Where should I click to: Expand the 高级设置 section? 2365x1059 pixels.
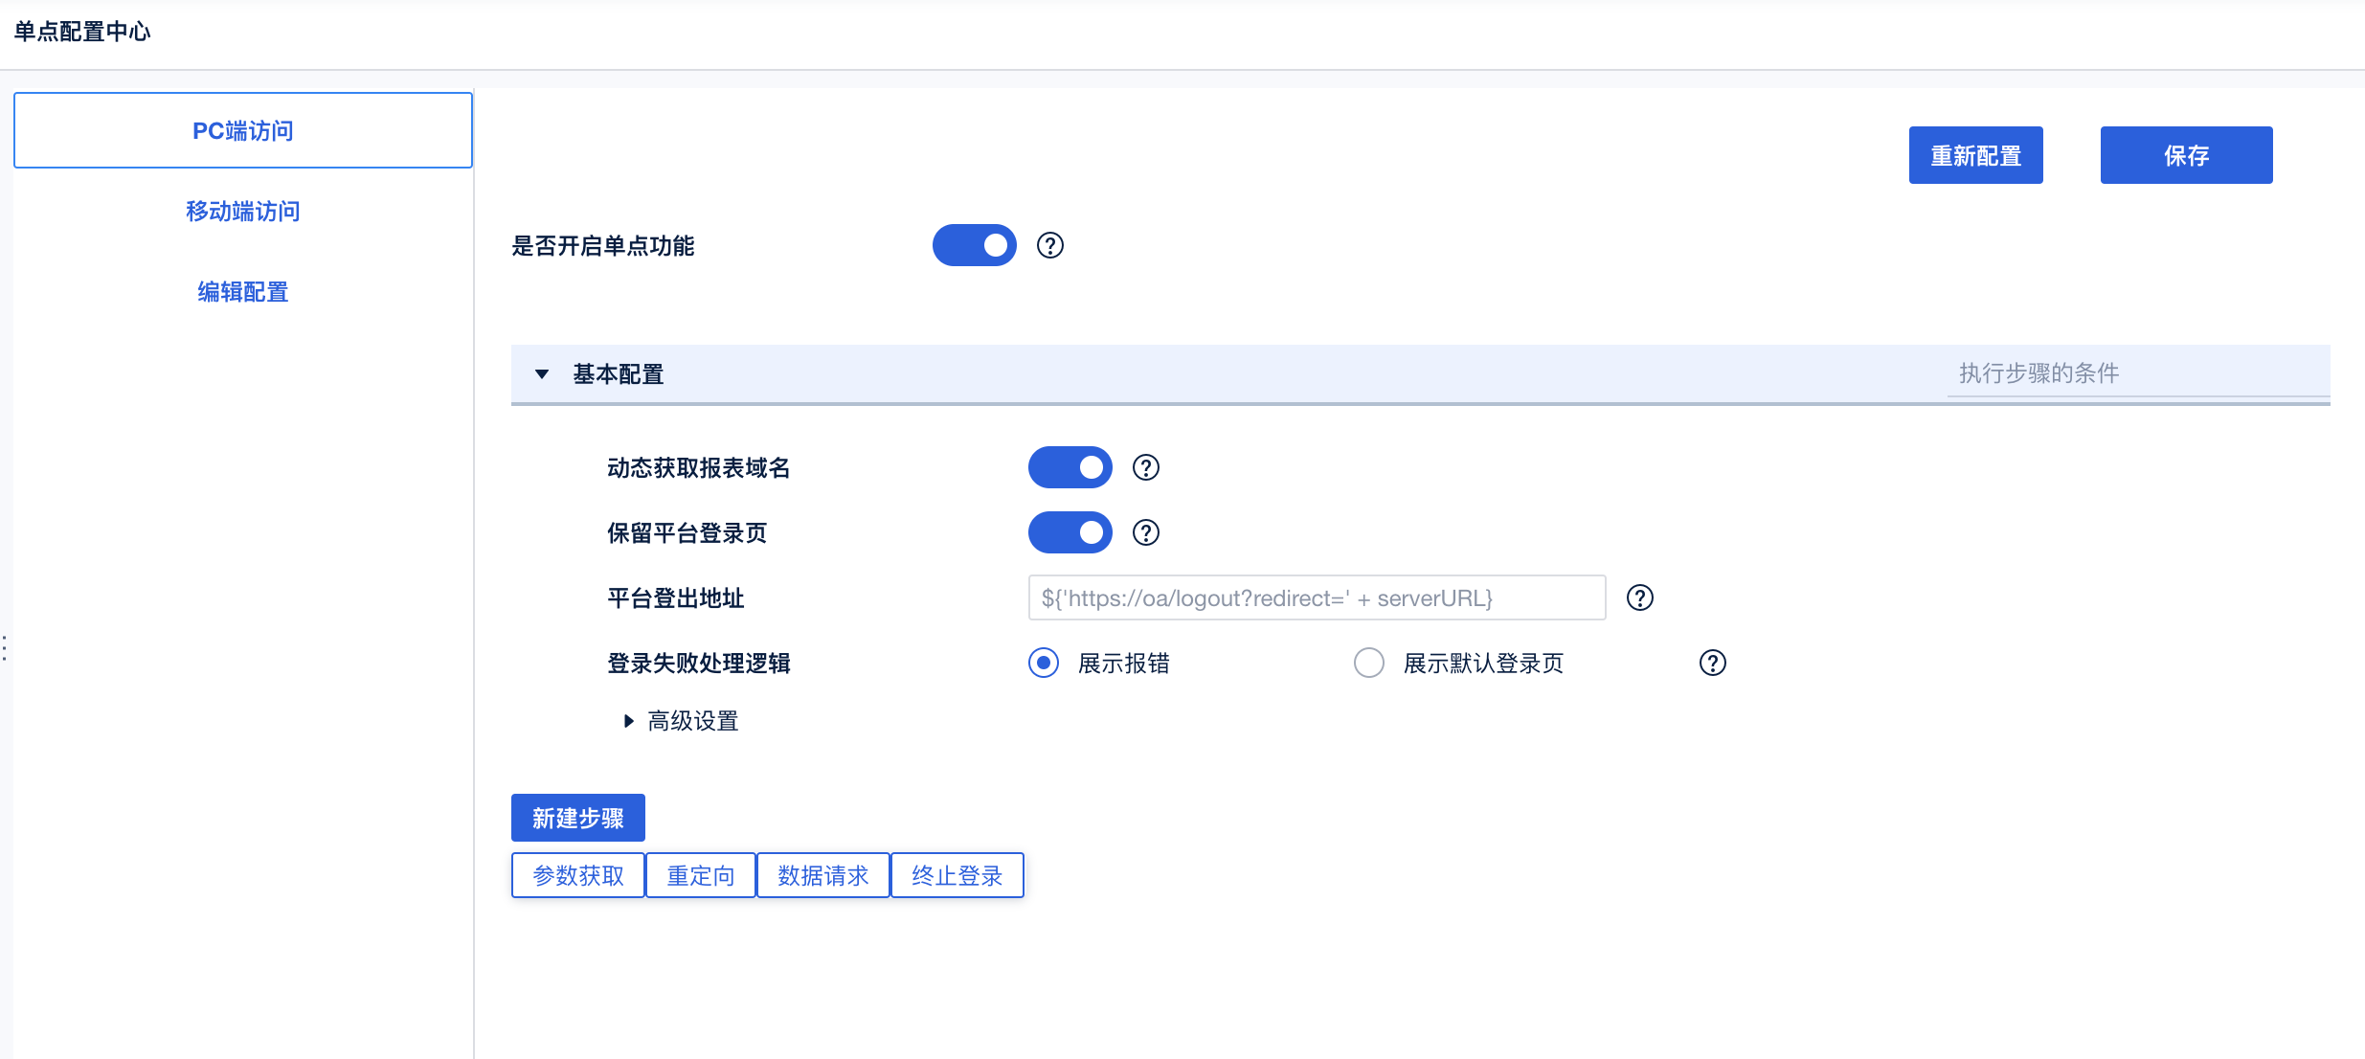(x=629, y=721)
